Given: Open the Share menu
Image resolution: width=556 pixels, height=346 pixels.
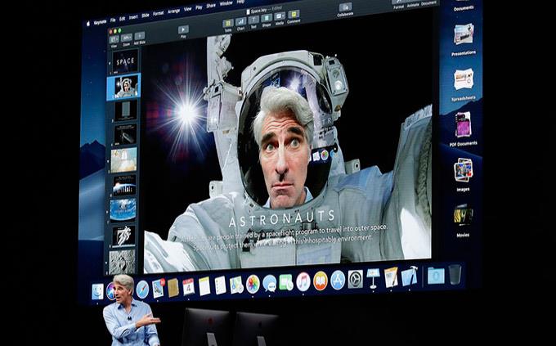Looking at the screenshot, I should tap(211, 6).
